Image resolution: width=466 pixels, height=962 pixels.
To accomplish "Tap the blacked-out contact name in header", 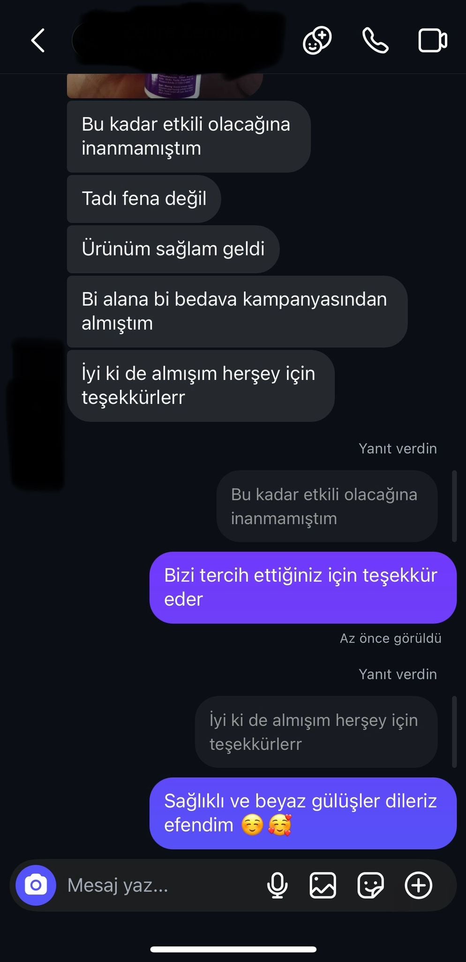I will pyautogui.click(x=178, y=40).
